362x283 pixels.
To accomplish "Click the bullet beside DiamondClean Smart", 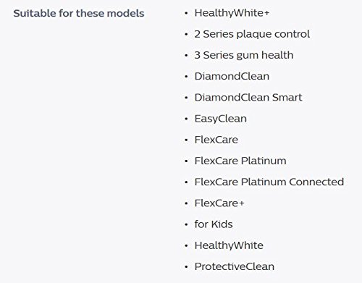I will click(x=186, y=98).
